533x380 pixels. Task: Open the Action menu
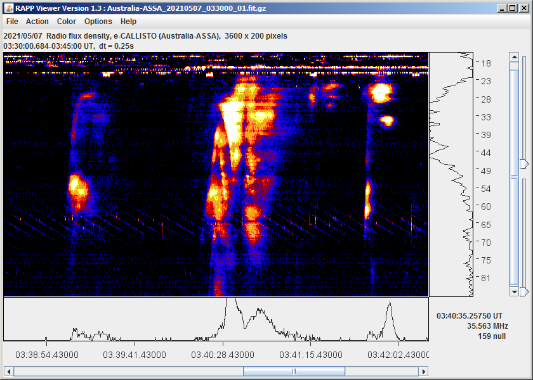pyautogui.click(x=37, y=22)
